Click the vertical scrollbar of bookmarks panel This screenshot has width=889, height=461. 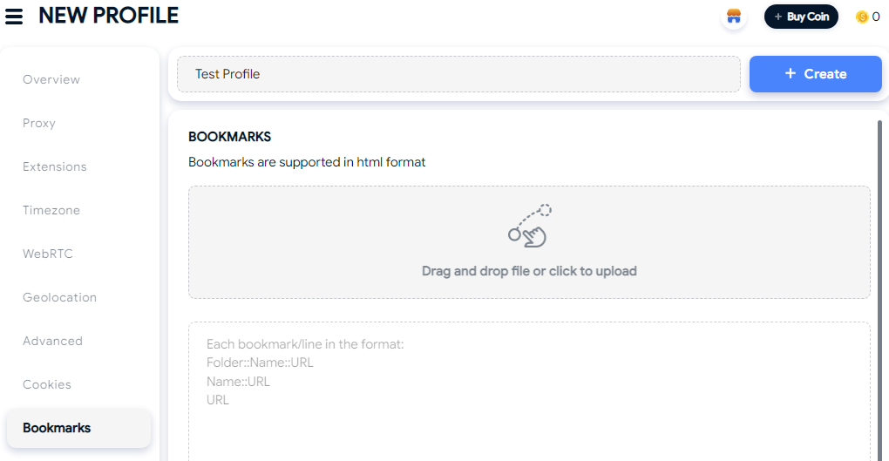pyautogui.click(x=880, y=289)
